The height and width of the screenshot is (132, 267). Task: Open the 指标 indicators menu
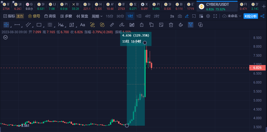pyautogui.click(x=9, y=16)
